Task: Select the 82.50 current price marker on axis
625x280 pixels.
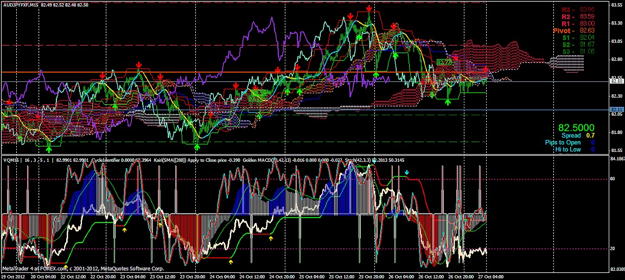Action: pos(617,81)
